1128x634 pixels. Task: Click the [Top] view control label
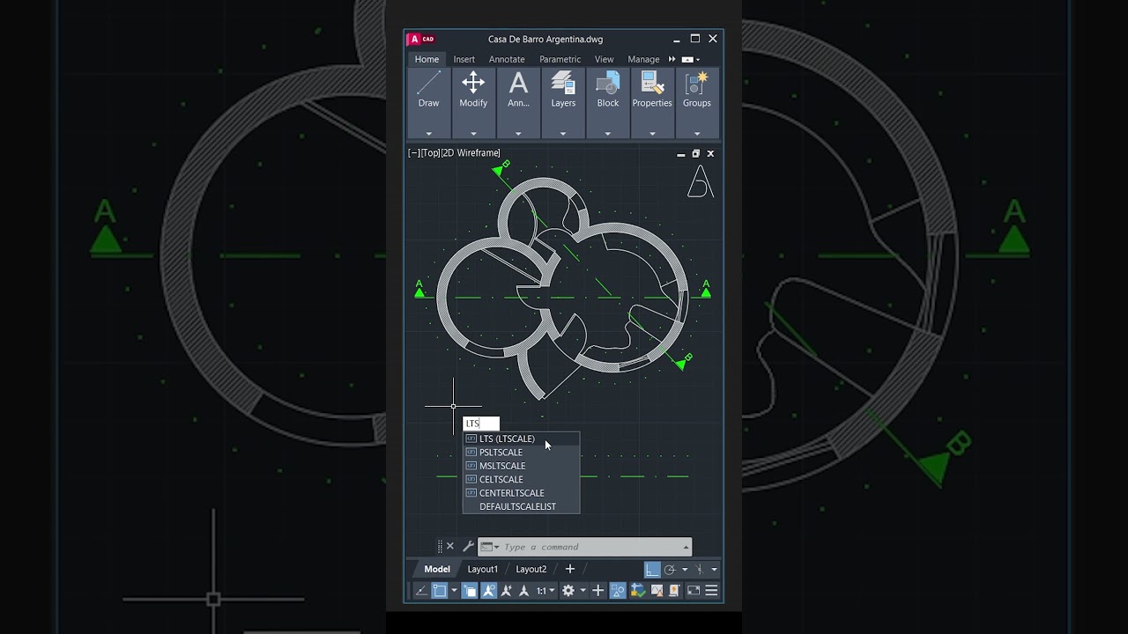point(429,153)
